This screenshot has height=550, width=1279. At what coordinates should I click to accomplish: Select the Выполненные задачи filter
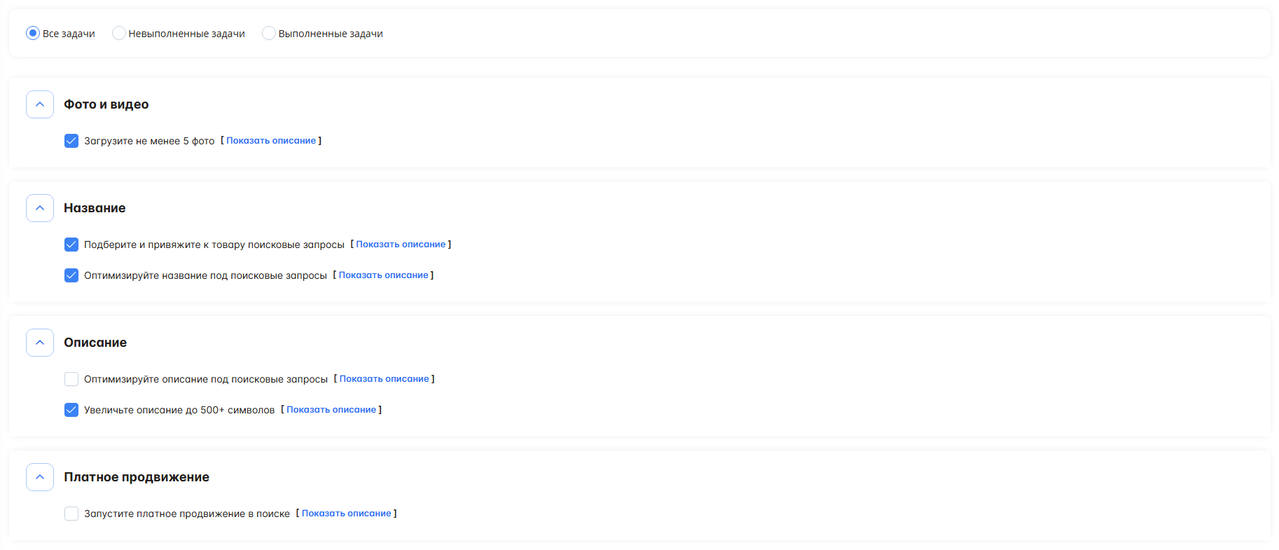pyautogui.click(x=269, y=33)
